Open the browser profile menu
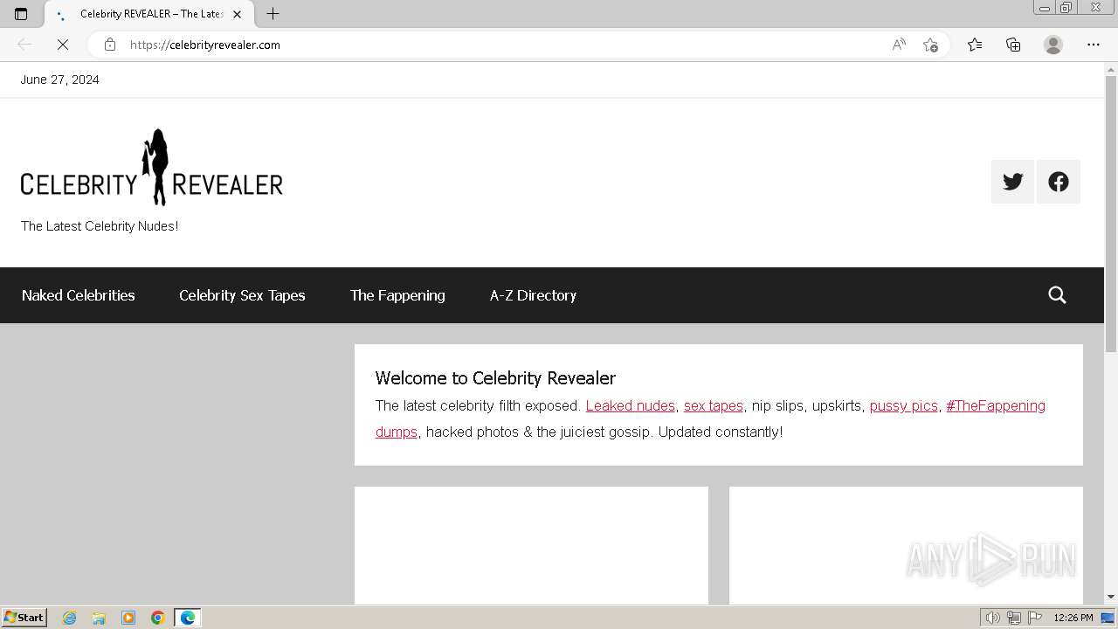Viewport: 1118px width, 629px height. click(x=1053, y=45)
